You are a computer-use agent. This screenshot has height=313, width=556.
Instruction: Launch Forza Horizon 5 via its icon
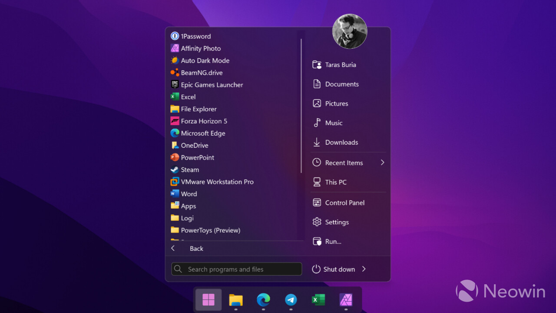click(175, 121)
